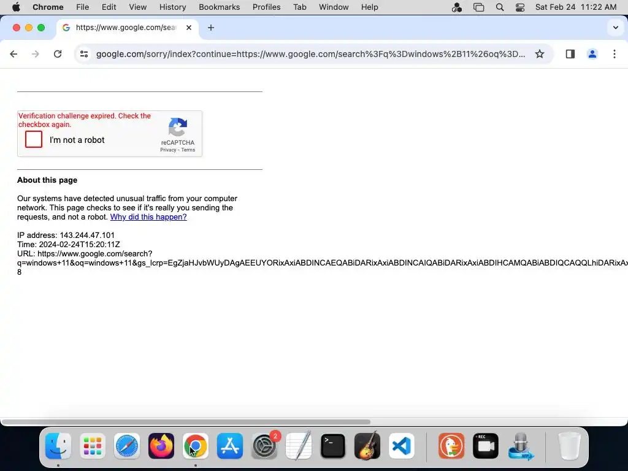Click the Chrome icon in the Dock

(196, 446)
